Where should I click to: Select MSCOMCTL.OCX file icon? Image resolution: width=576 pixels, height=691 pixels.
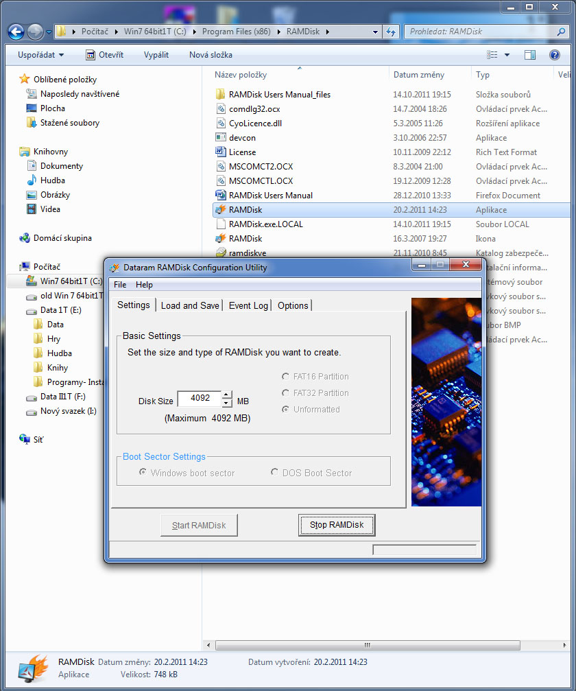coord(221,180)
